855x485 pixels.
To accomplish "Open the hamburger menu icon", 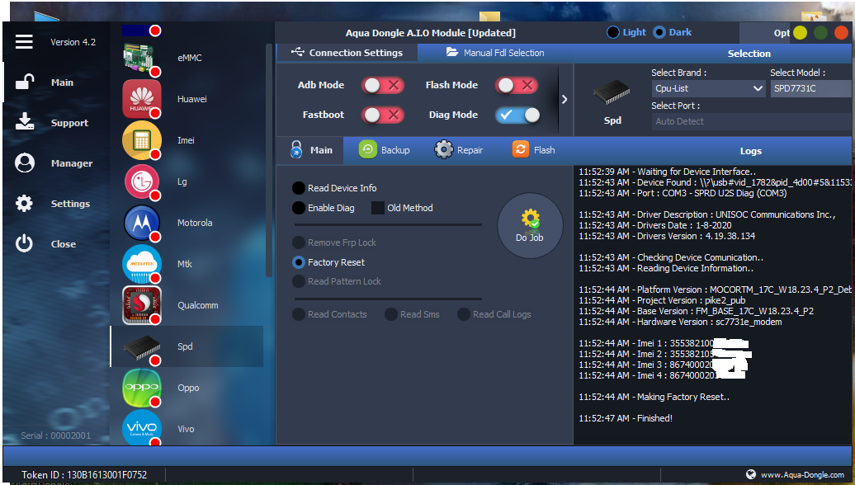I will point(24,41).
